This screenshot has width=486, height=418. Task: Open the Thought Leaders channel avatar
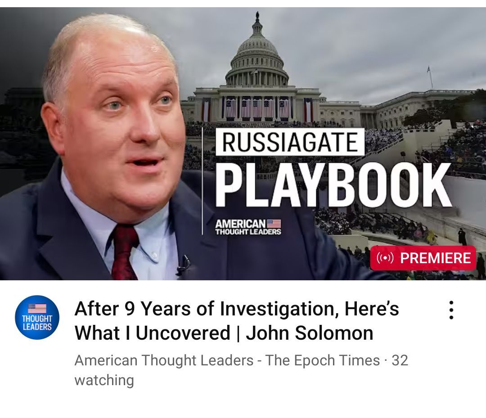(37, 317)
